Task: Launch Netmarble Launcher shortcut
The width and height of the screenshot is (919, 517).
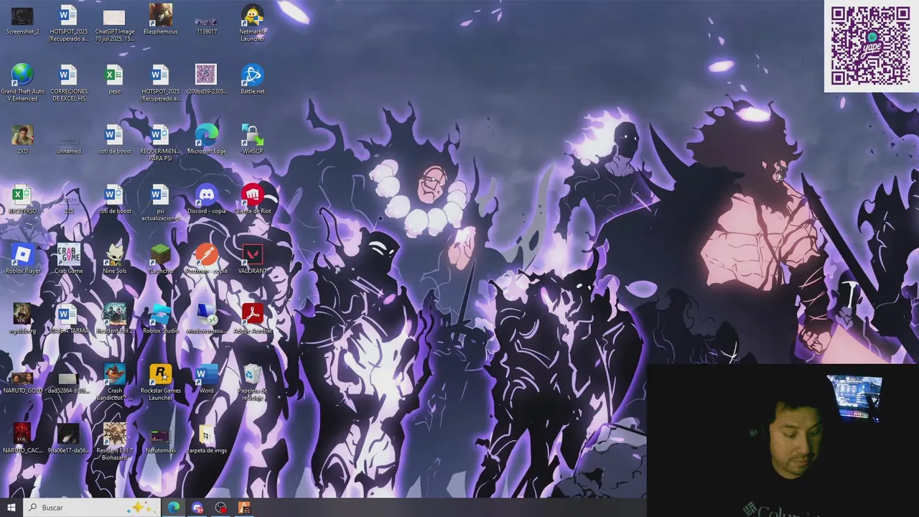Action: coord(252,24)
